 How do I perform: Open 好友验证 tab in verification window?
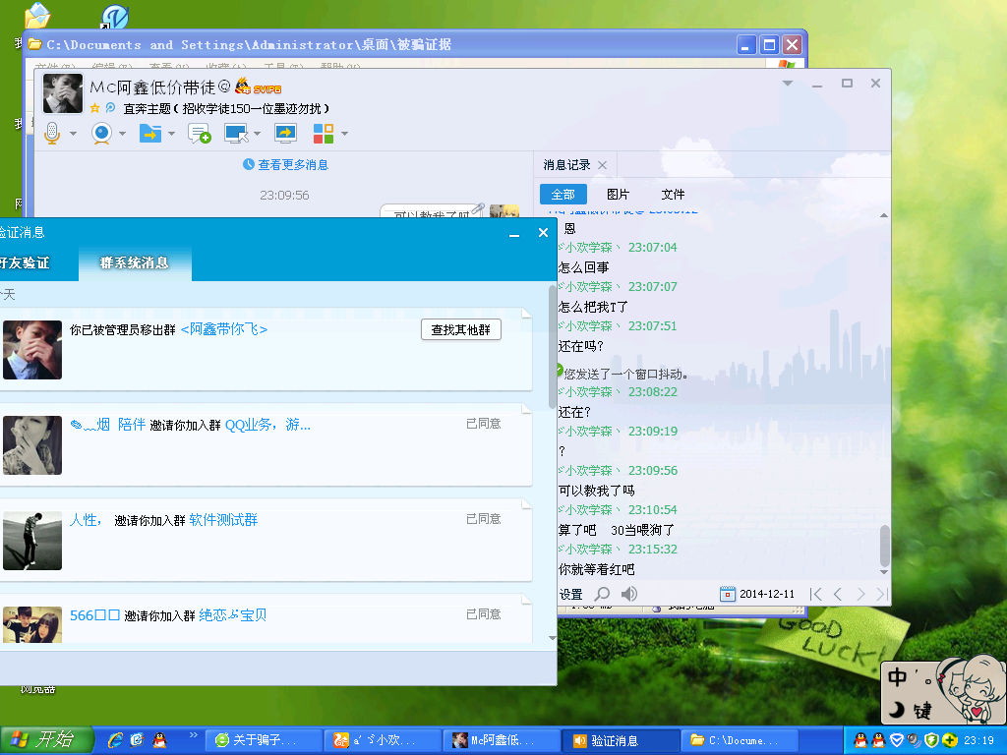pyautogui.click(x=25, y=262)
